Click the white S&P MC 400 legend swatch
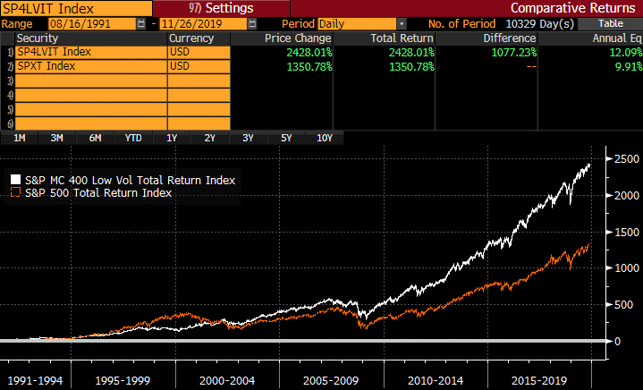The height and width of the screenshot is (390, 643). (x=15, y=180)
